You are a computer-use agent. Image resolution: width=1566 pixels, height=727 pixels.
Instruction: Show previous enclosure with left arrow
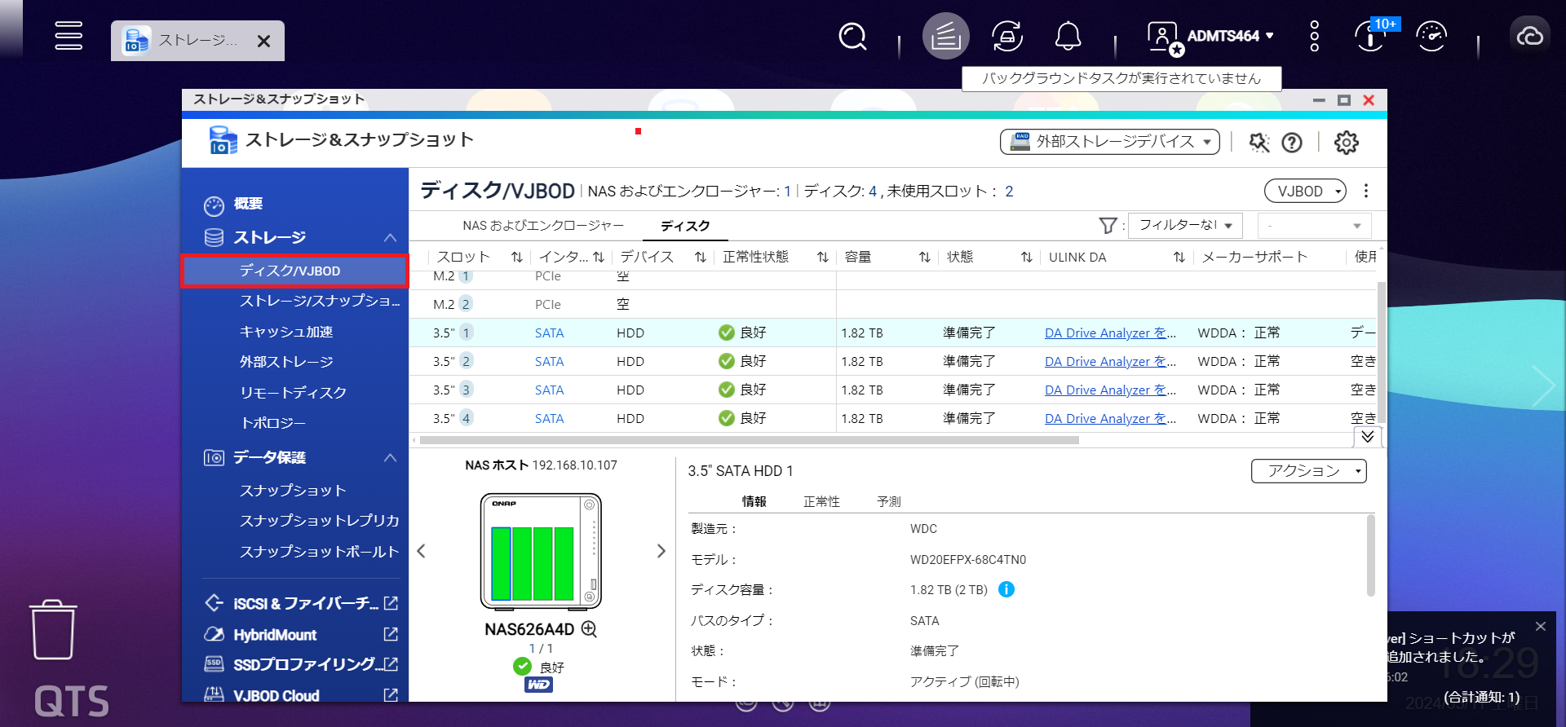click(421, 551)
